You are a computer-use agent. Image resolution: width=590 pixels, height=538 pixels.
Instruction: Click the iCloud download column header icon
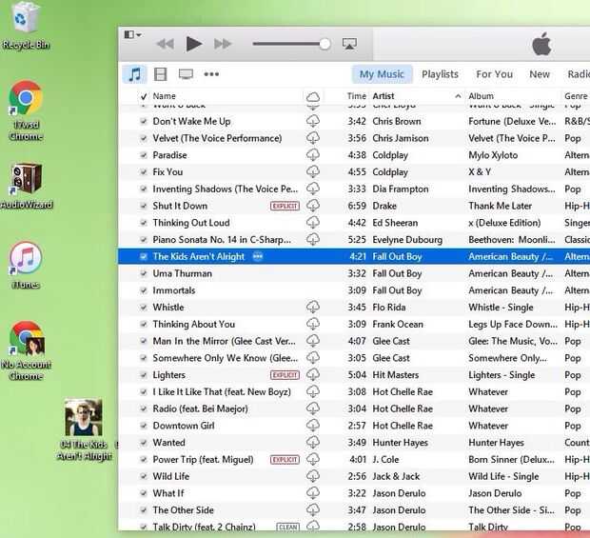coord(313,97)
